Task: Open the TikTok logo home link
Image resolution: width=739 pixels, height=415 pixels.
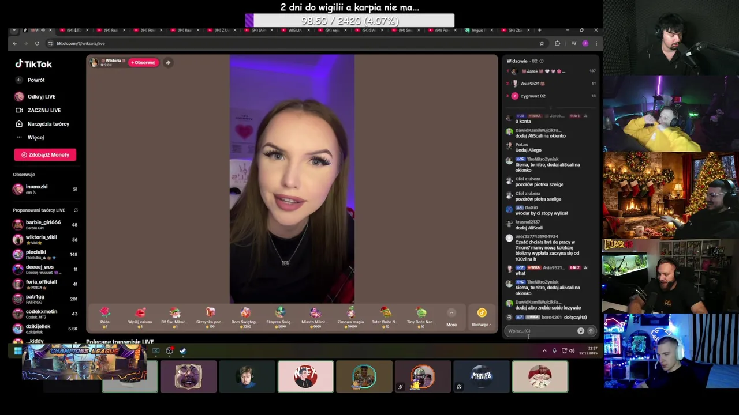Action: point(33,64)
